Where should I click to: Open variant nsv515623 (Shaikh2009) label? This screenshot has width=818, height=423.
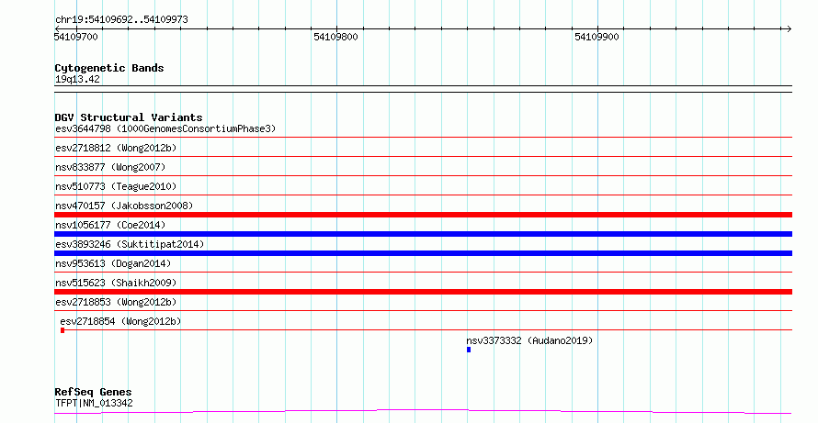tap(116, 283)
